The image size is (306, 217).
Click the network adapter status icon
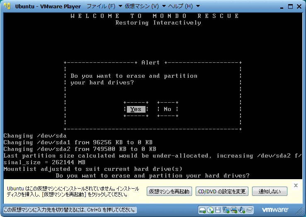[226, 210]
